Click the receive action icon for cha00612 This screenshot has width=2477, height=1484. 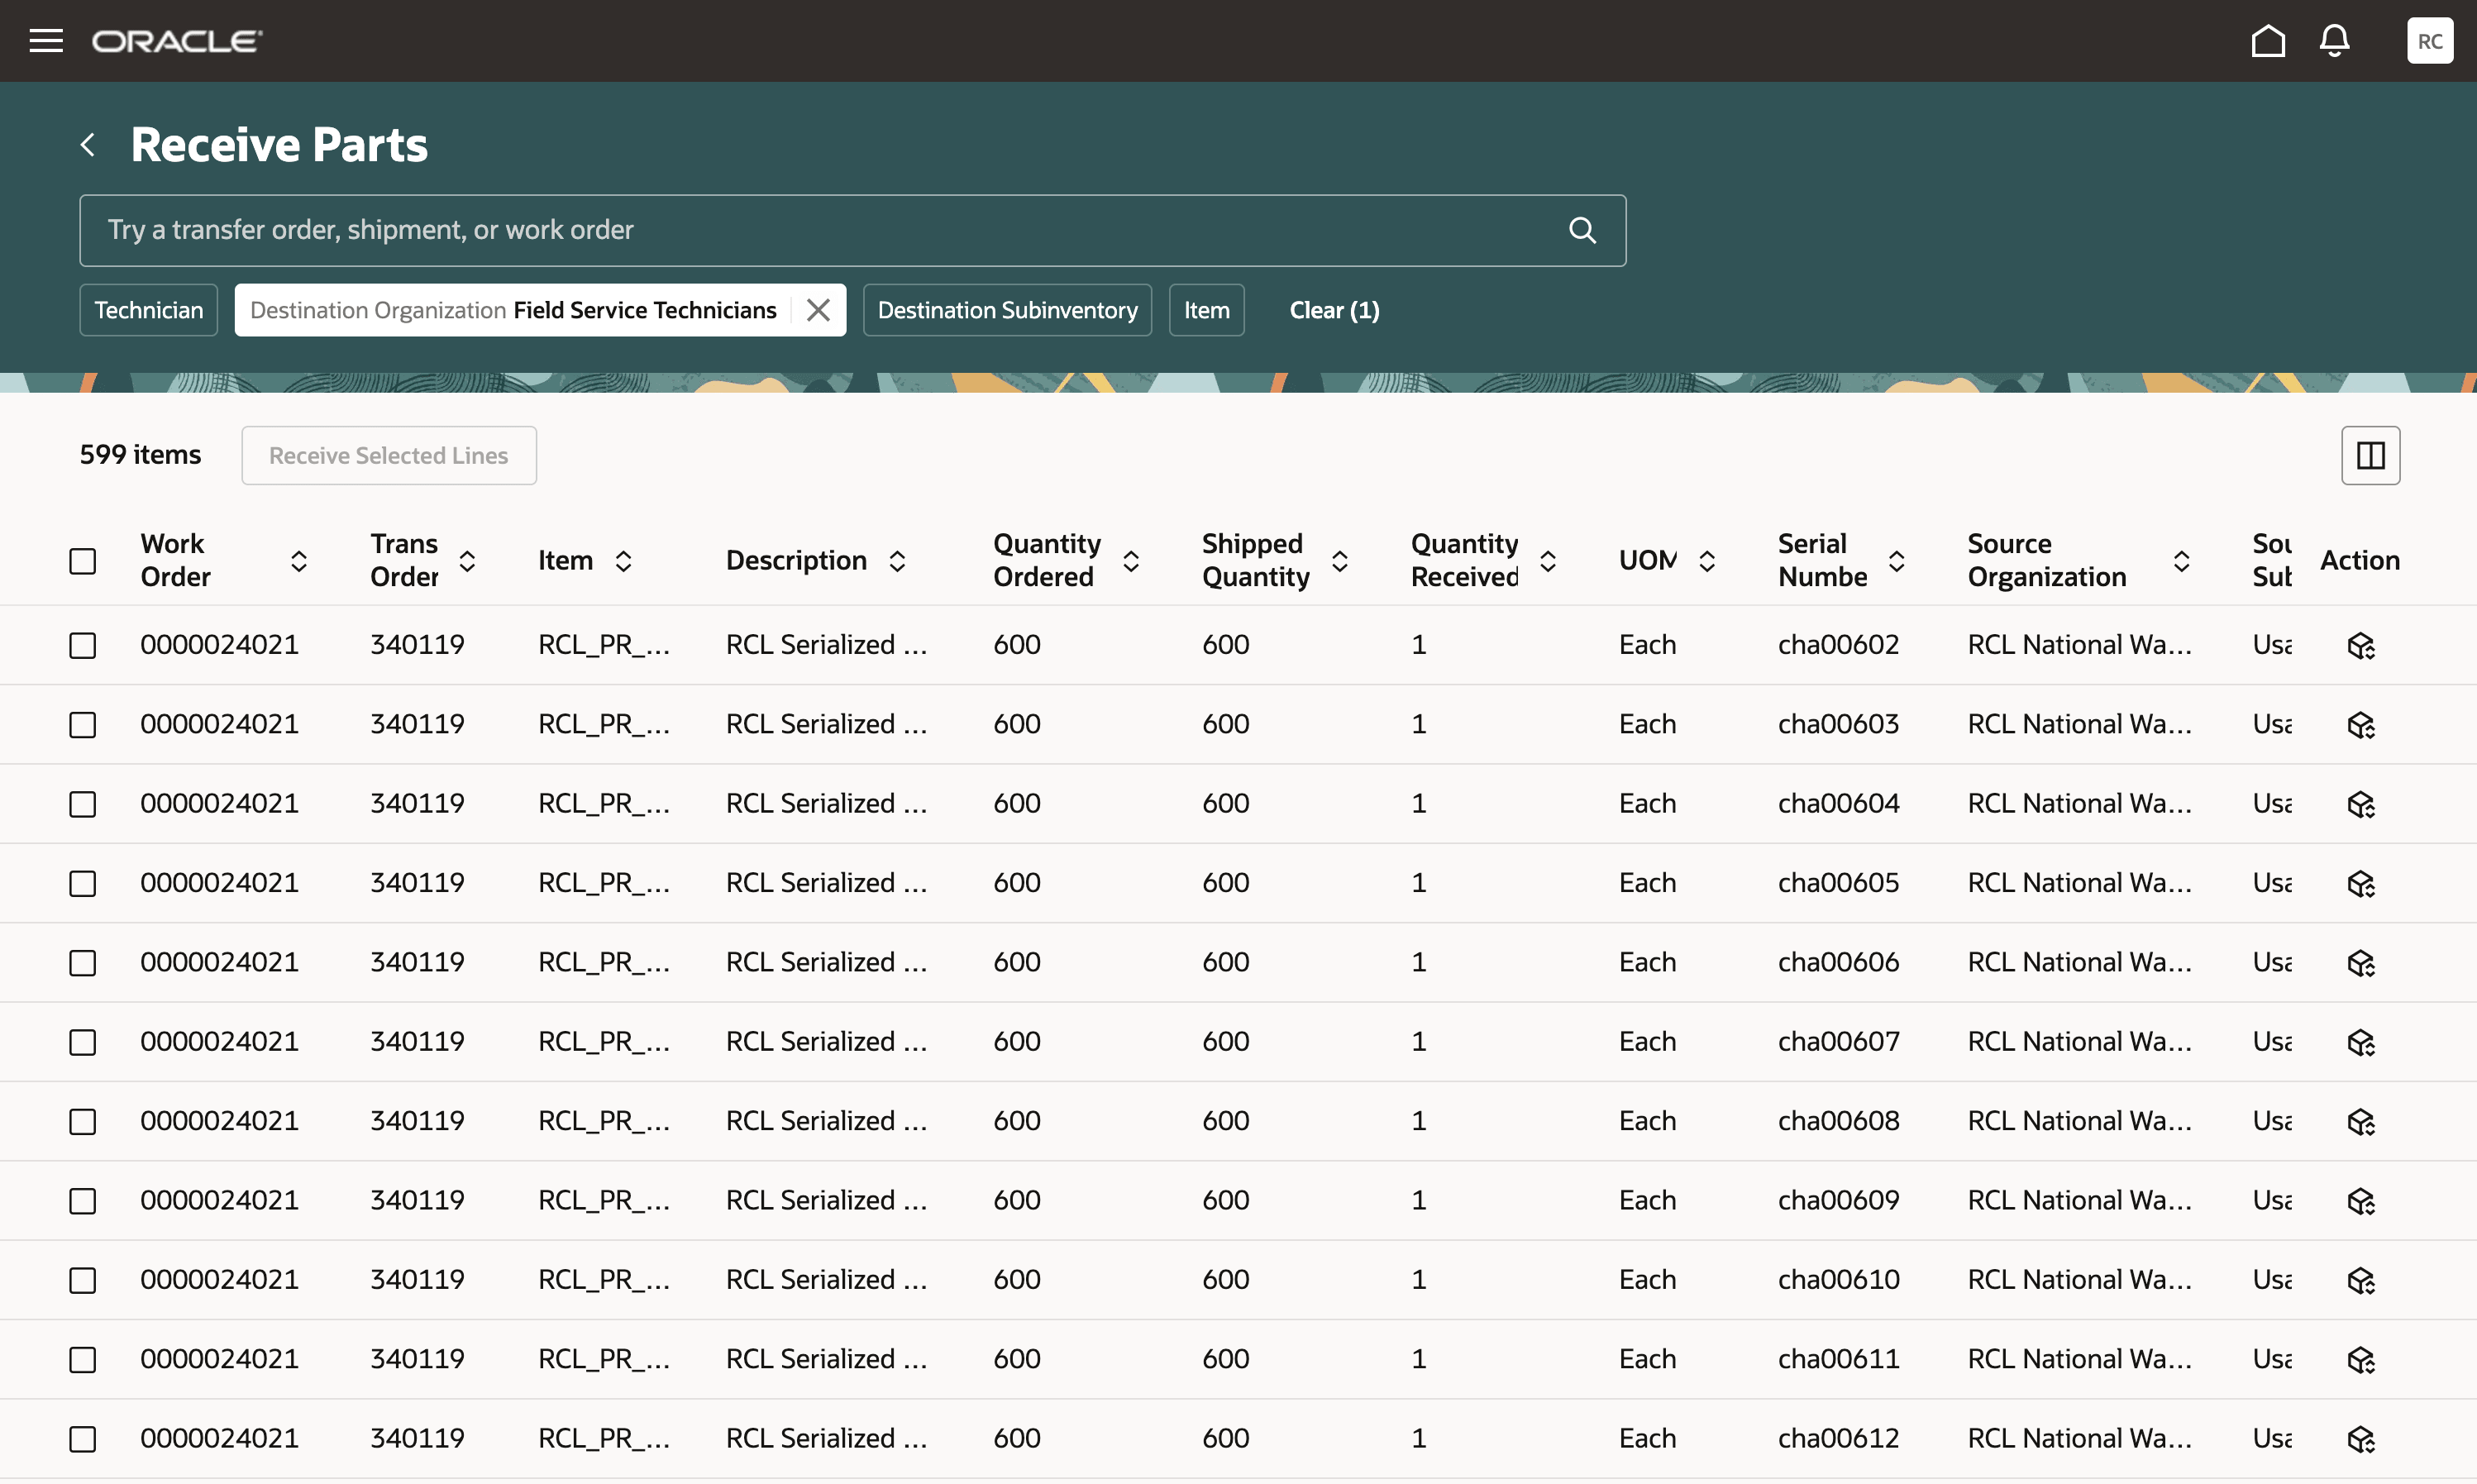2361,1439
